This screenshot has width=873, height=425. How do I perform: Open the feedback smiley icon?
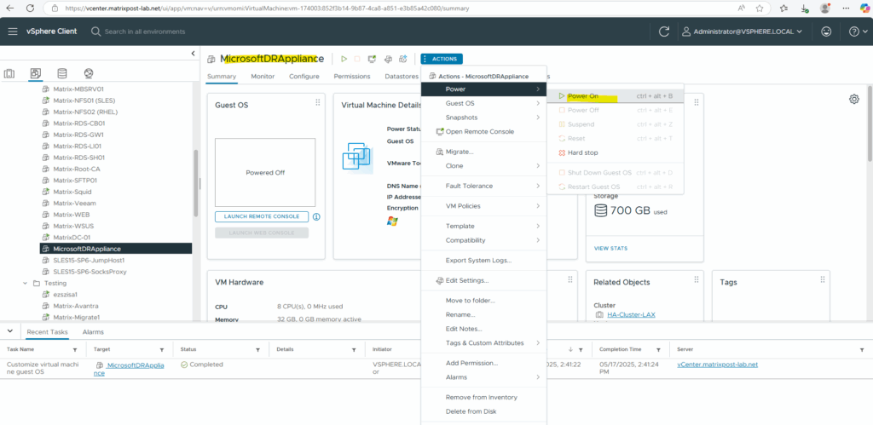click(x=826, y=32)
